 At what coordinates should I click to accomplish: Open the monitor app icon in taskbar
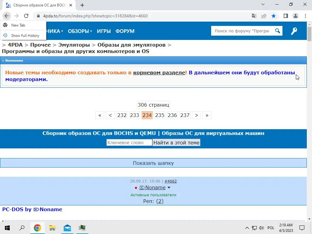coord(82,228)
